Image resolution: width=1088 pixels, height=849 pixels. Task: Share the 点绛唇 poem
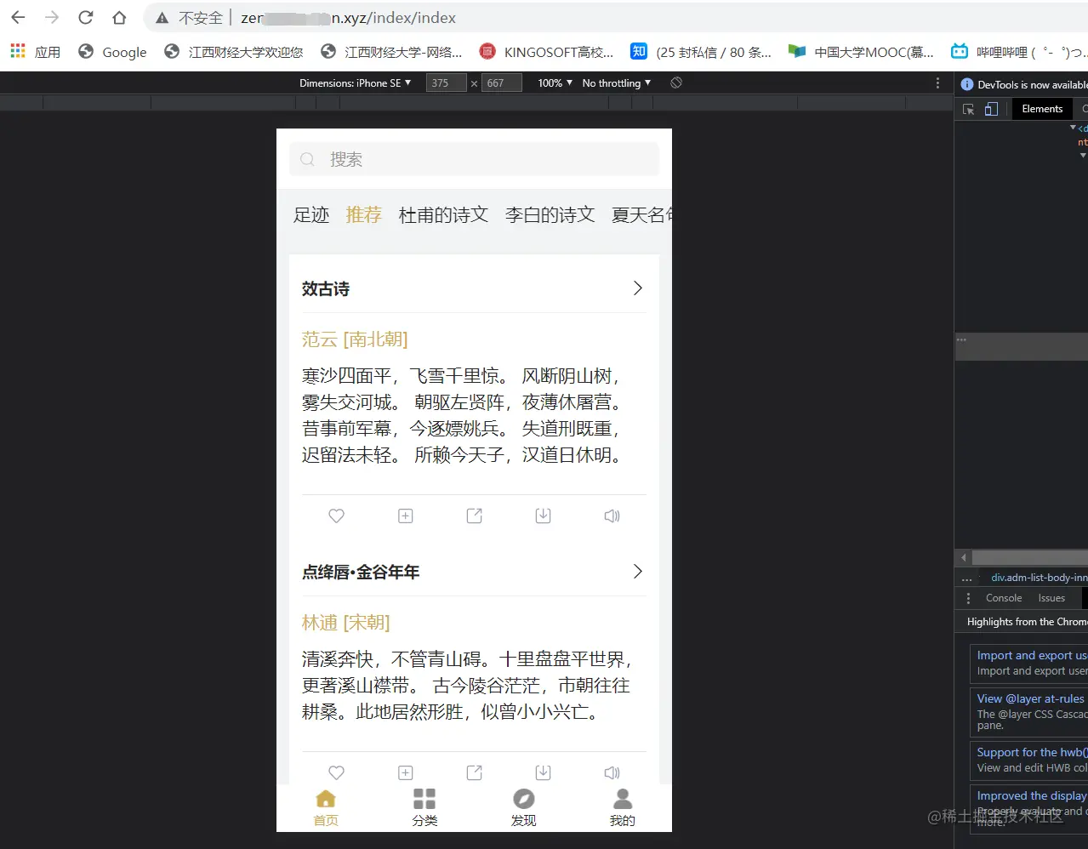pyautogui.click(x=475, y=772)
